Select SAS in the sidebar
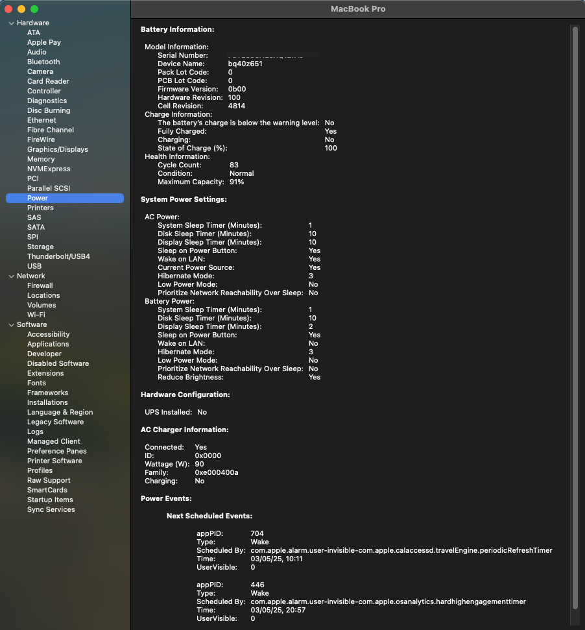The image size is (585, 630). pyautogui.click(x=34, y=217)
